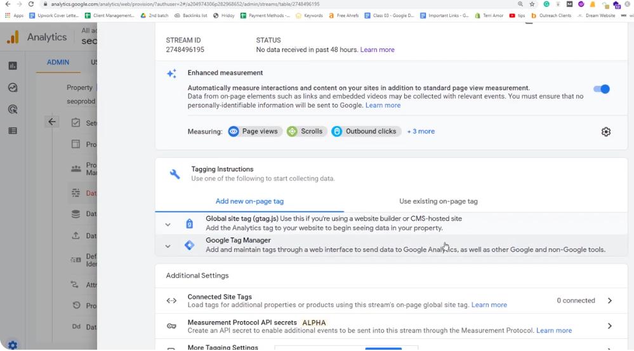This screenshot has height=351, width=634.
Task: Click Learn more link beside stream status
Action: tap(377, 50)
